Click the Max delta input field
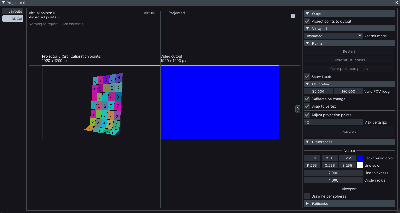 click(333, 122)
